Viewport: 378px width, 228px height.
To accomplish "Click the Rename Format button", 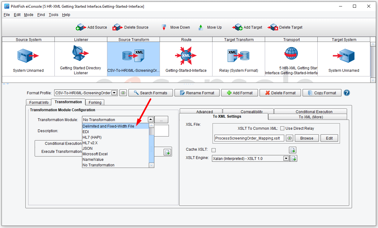I will pyautogui.click(x=197, y=93).
